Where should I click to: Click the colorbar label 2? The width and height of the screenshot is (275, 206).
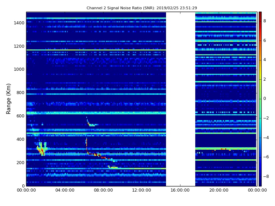pos(265,79)
